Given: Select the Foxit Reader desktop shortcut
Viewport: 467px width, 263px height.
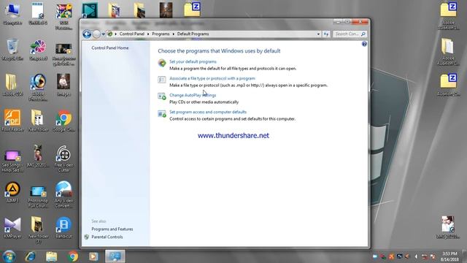Looking at the screenshot, I should 12,121.
